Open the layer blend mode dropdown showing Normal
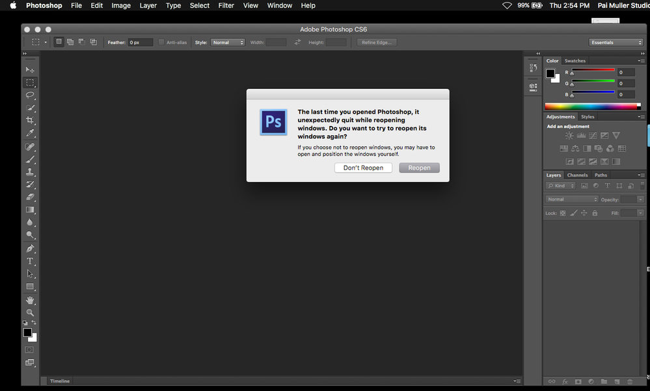Image resolution: width=650 pixels, height=391 pixels. tap(571, 199)
